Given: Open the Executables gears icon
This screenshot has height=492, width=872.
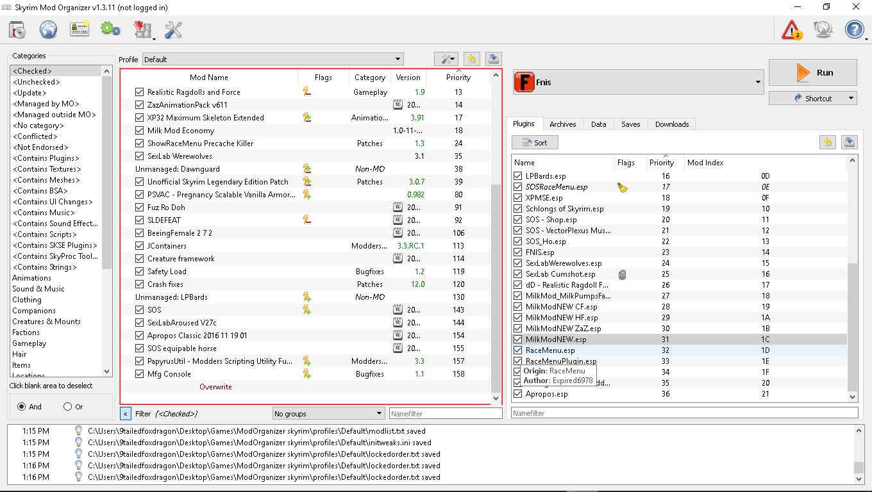Looking at the screenshot, I should [x=111, y=29].
